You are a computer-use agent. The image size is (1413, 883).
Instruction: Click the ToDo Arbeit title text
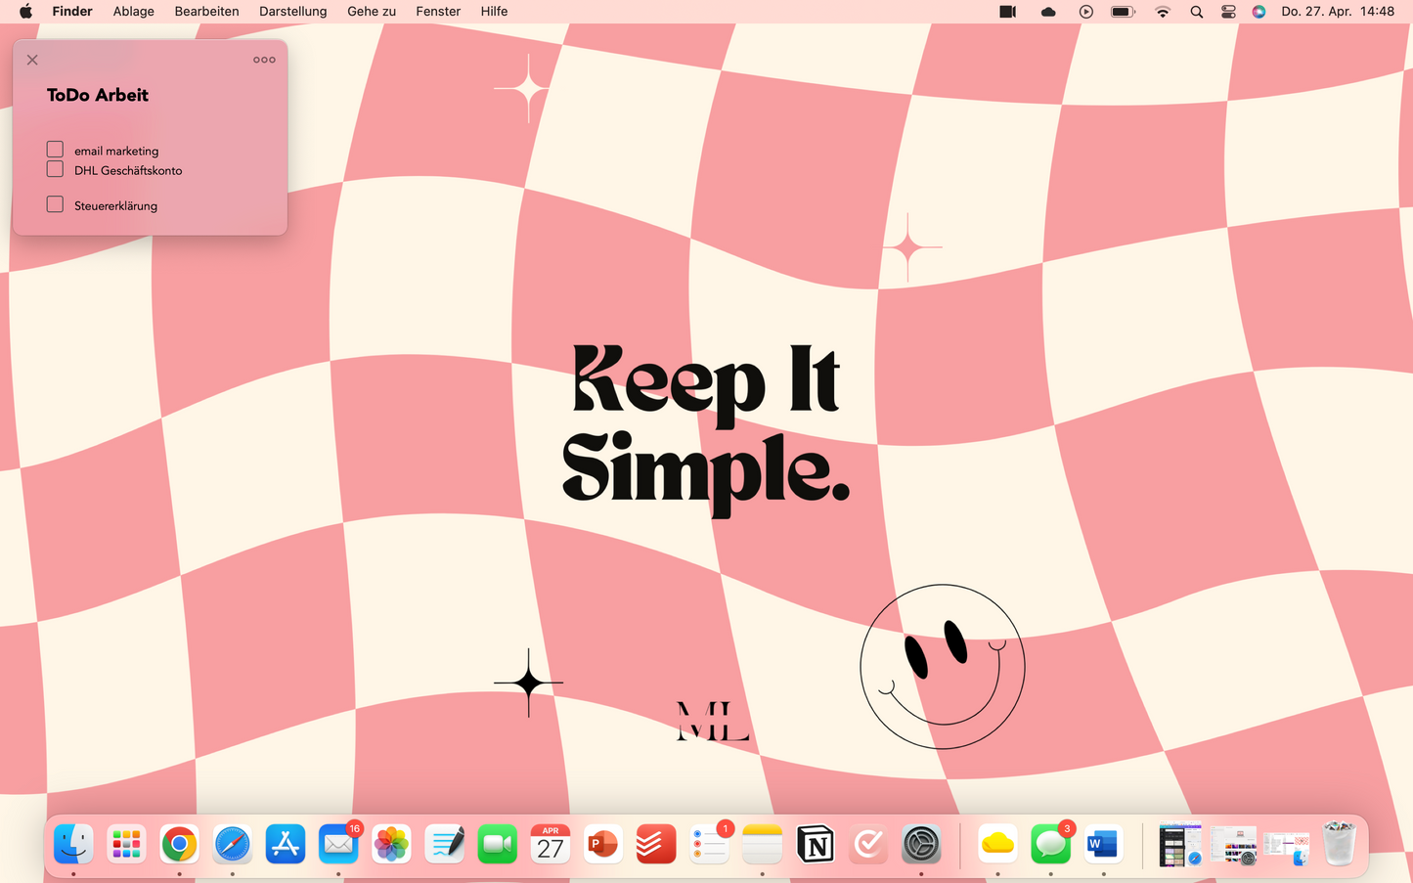click(x=98, y=95)
